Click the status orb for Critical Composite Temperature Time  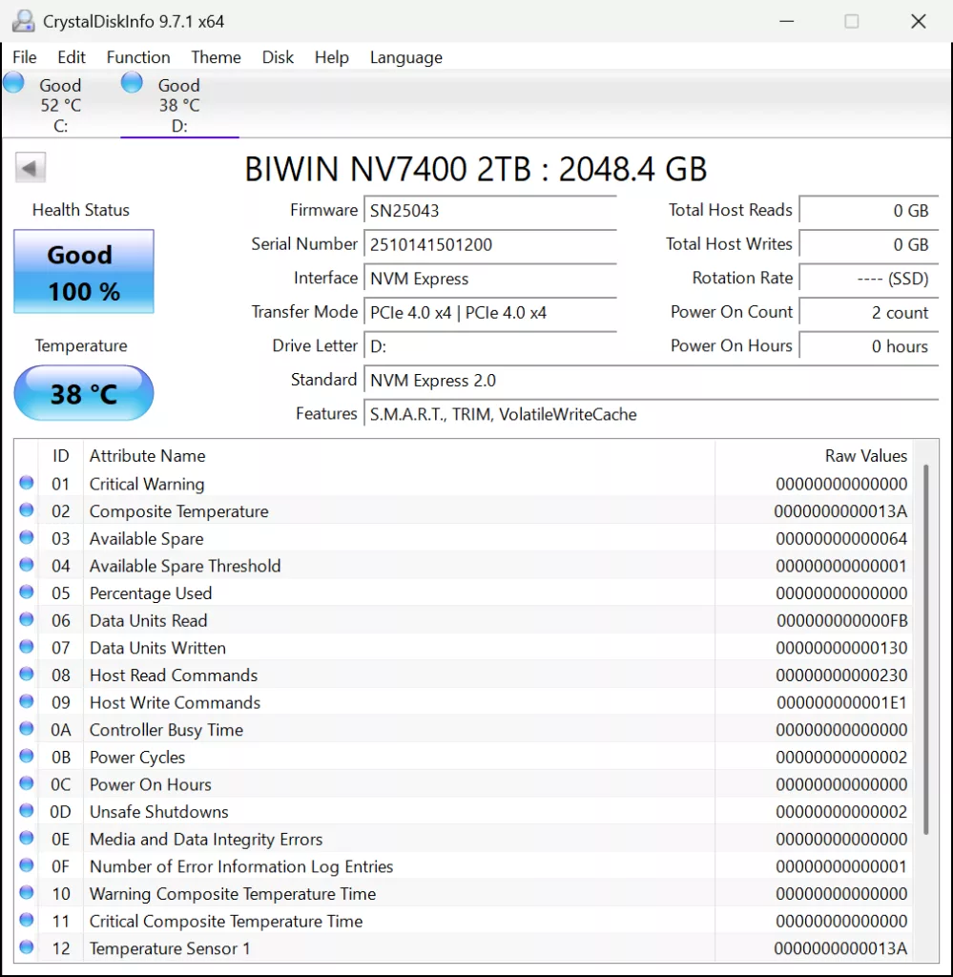26,920
